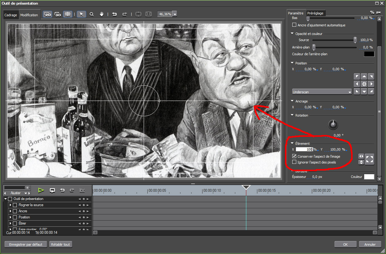Uncheck Conserver l'aspect de l'image

click(x=294, y=156)
